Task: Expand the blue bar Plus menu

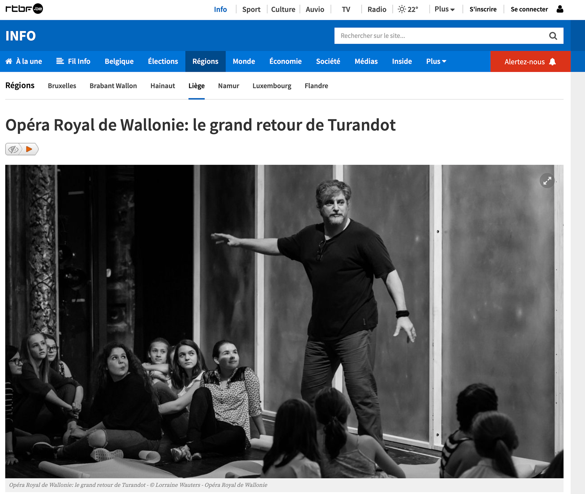Action: [x=436, y=61]
